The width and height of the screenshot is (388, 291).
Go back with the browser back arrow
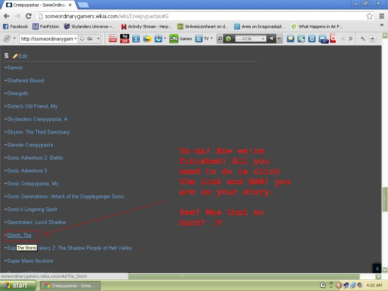[6, 16]
